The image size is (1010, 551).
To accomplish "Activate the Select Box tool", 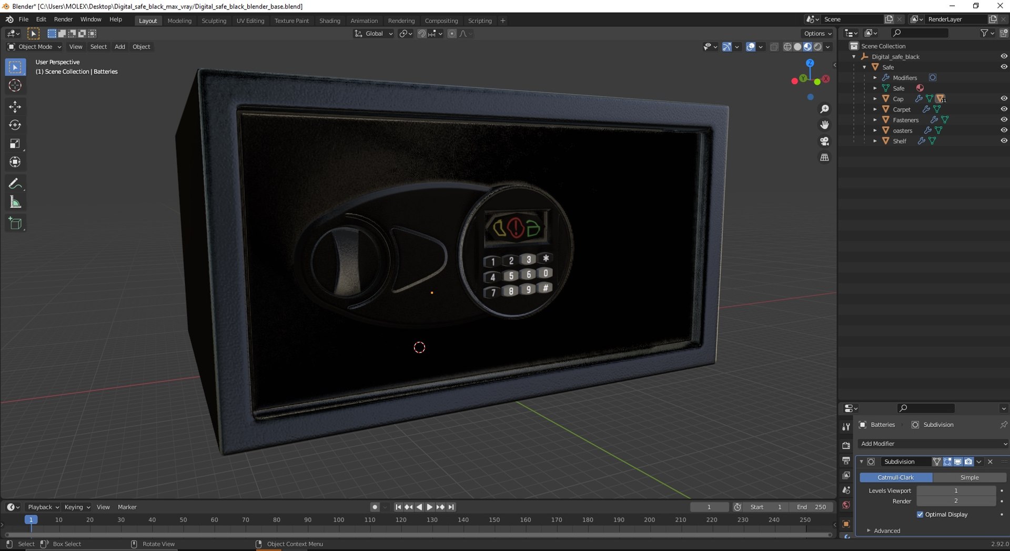I will tap(15, 67).
